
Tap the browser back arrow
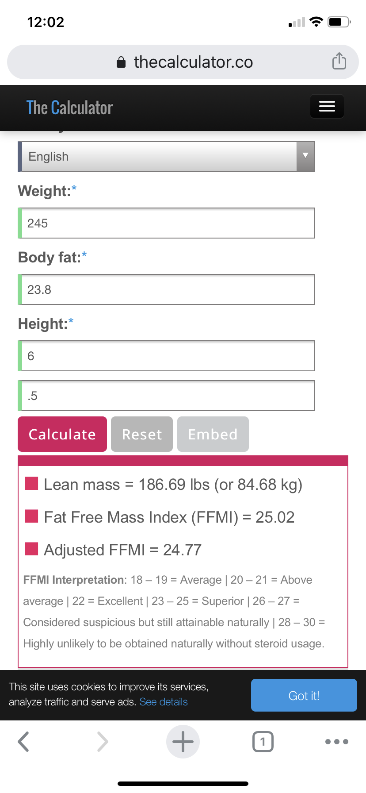(x=24, y=742)
